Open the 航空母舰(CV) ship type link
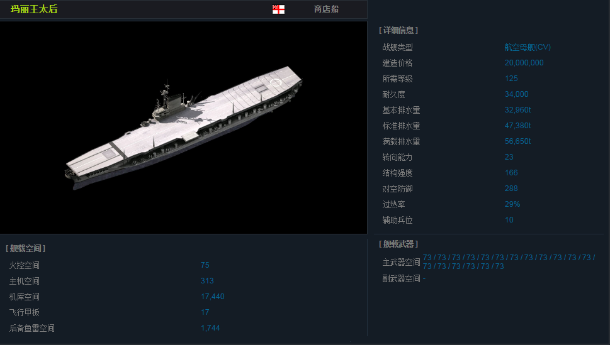The image size is (610, 345). (x=528, y=47)
